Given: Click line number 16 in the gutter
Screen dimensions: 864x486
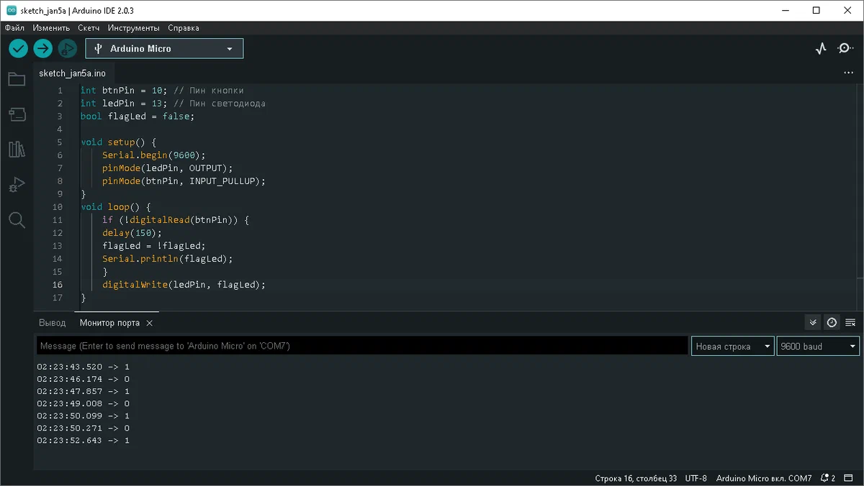Looking at the screenshot, I should coord(58,285).
